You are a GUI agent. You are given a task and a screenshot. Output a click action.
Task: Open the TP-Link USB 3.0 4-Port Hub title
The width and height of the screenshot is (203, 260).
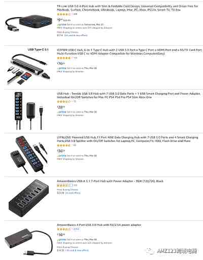(x=127, y=8)
